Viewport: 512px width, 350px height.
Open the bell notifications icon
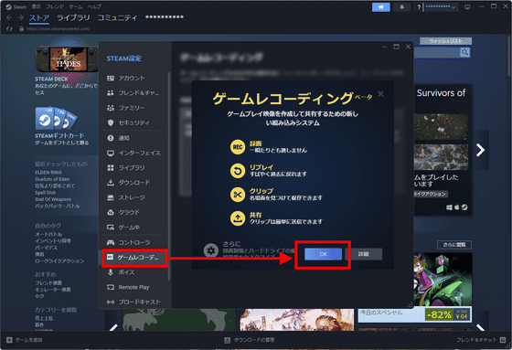click(401, 7)
